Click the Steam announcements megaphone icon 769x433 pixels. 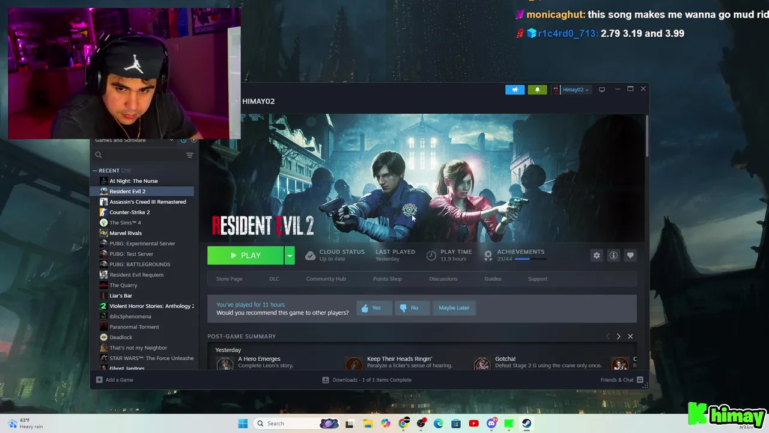pos(515,90)
